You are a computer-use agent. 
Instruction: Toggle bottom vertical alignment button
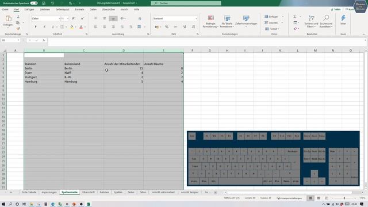[113, 18]
